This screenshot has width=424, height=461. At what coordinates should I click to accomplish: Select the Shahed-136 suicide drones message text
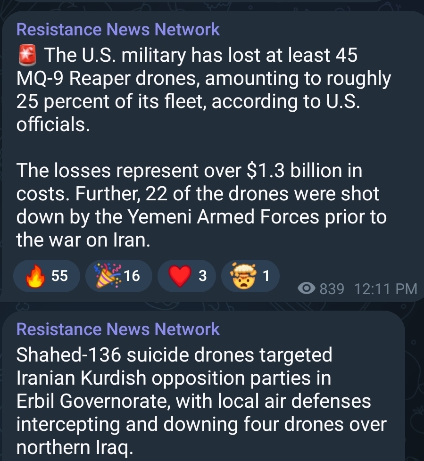point(201,401)
